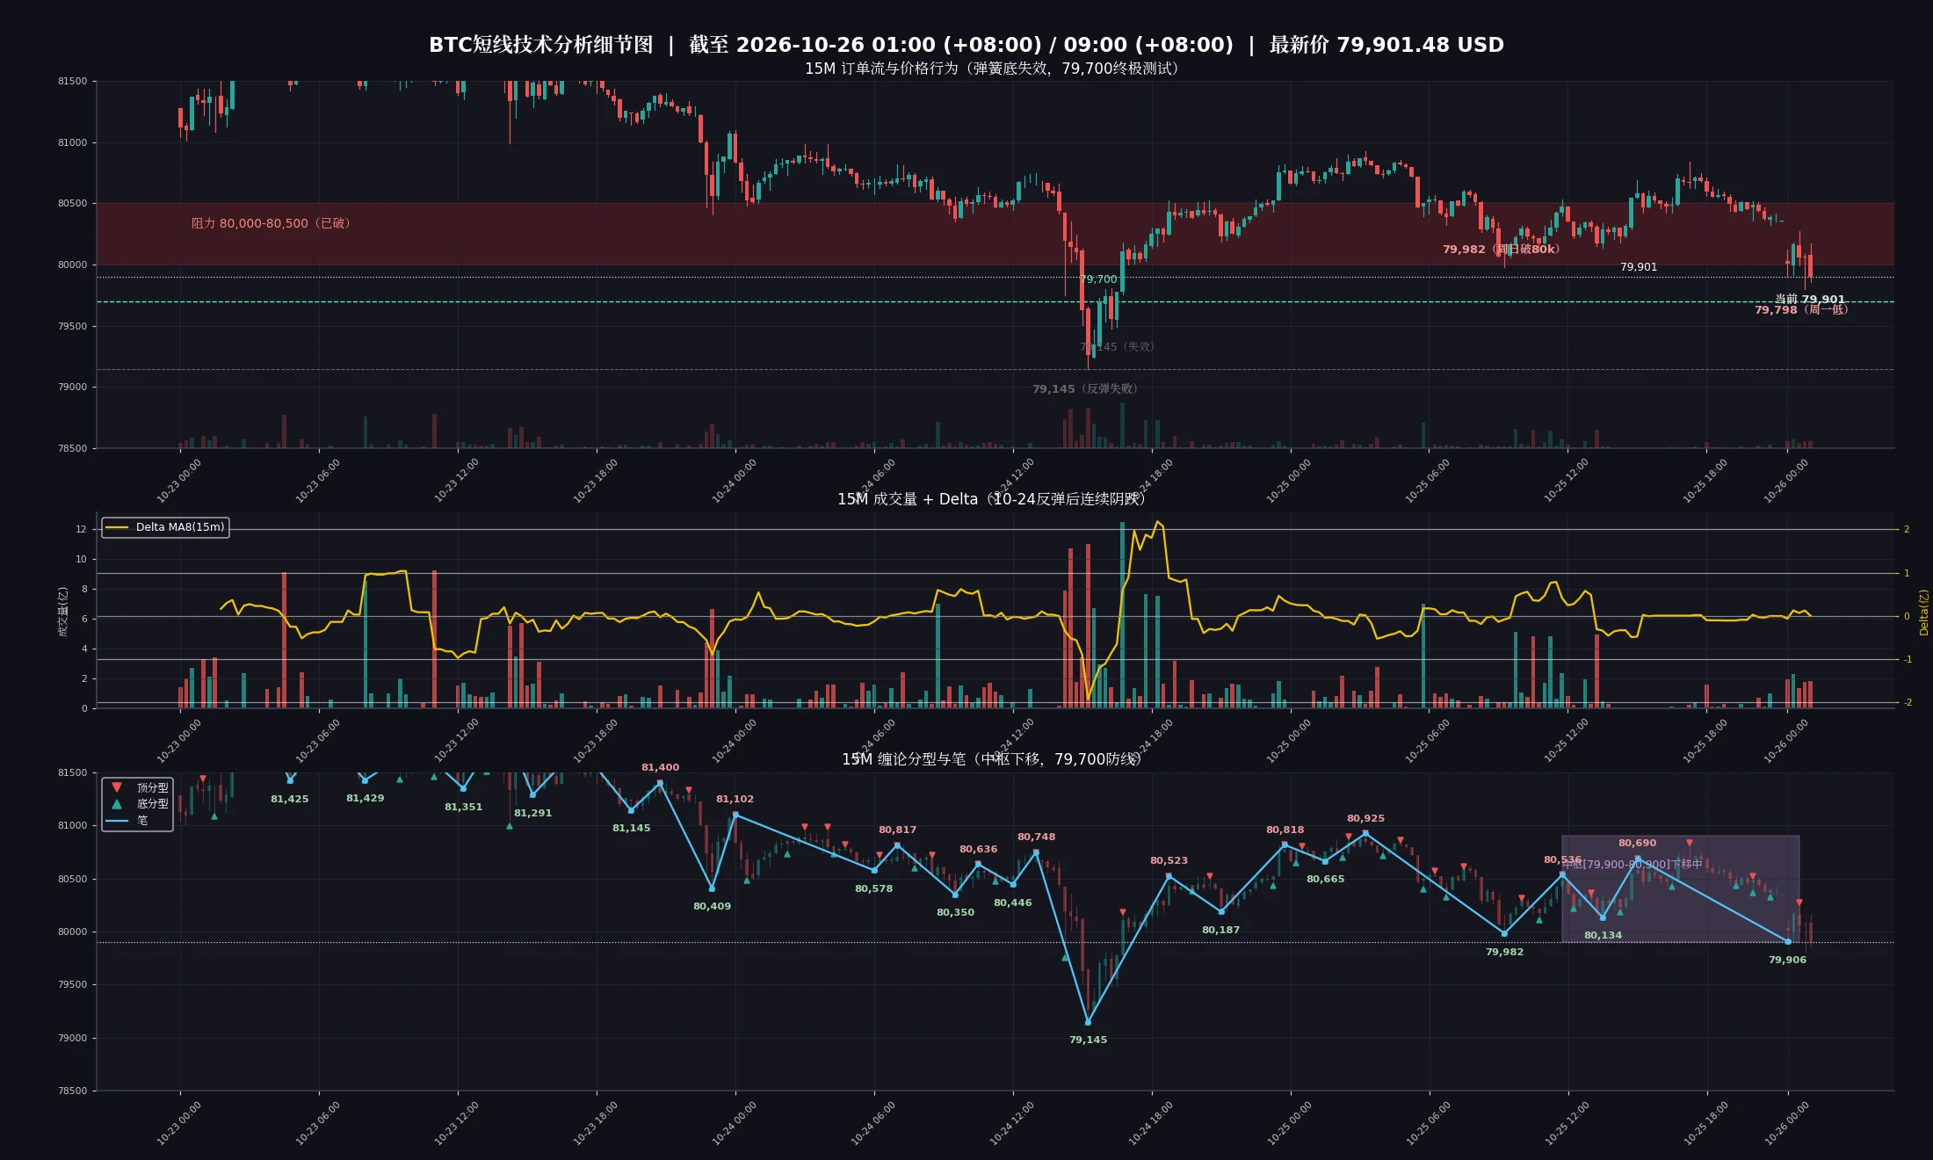Select the Delta MA8(15m) legend label

click(180, 527)
